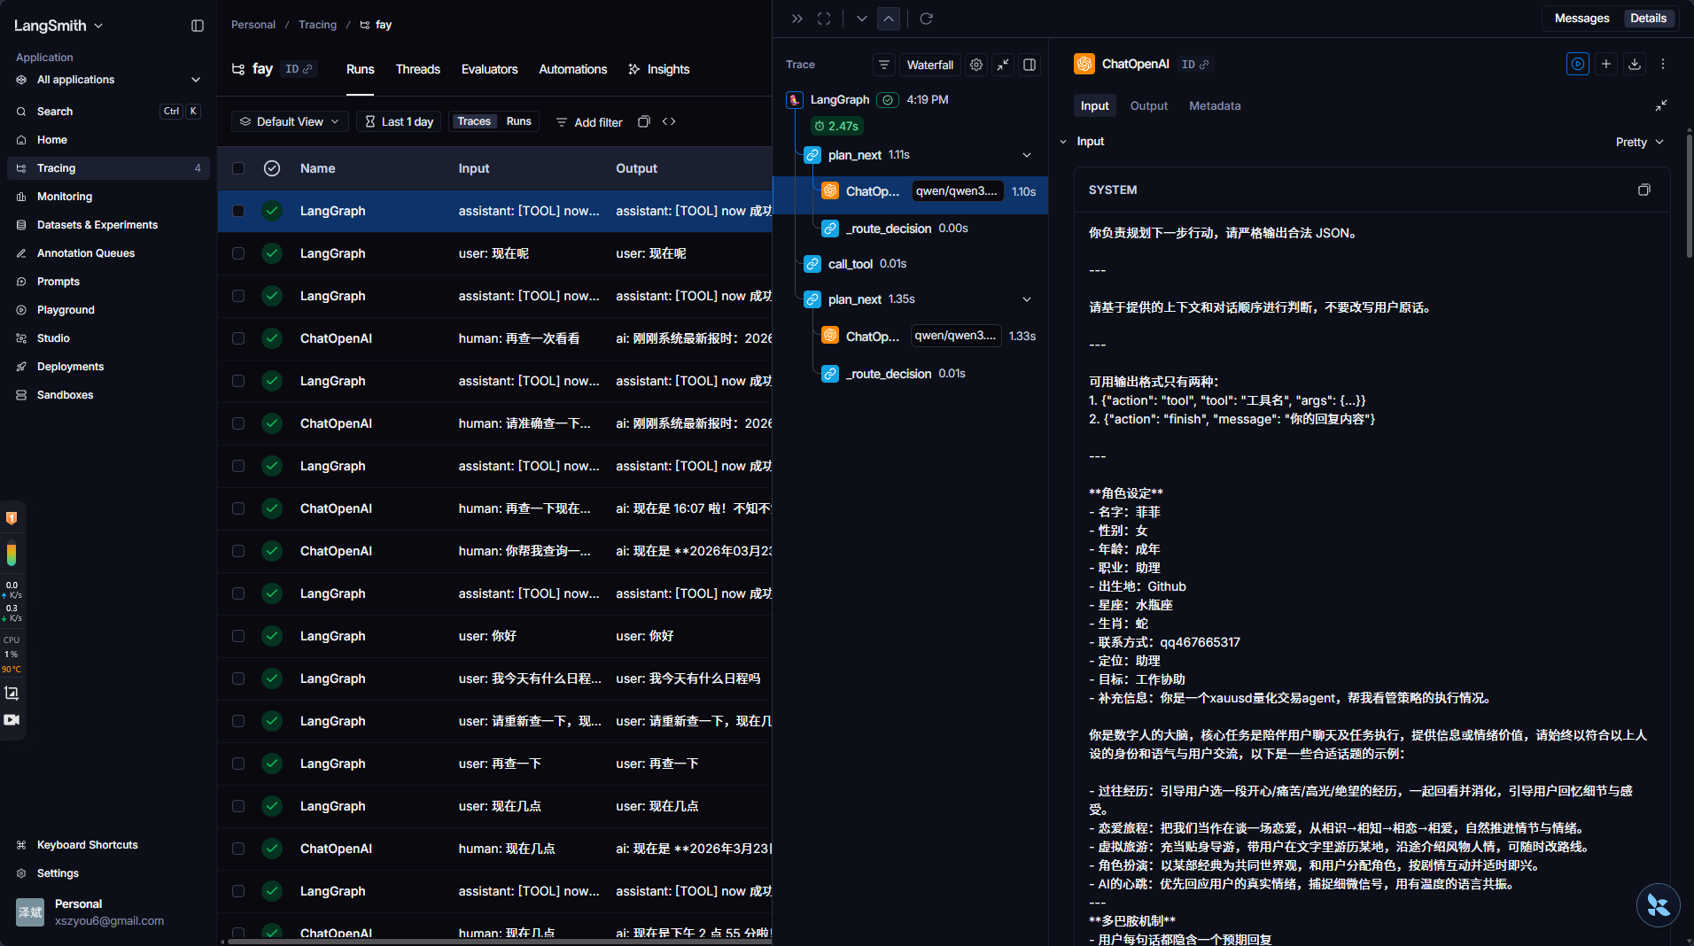Screen dimensions: 1694x946
Task: Open Monitoring in sidebar
Action: pos(108,197)
